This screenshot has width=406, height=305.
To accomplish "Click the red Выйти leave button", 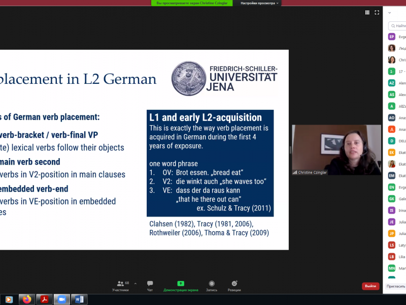I will 370,286.
